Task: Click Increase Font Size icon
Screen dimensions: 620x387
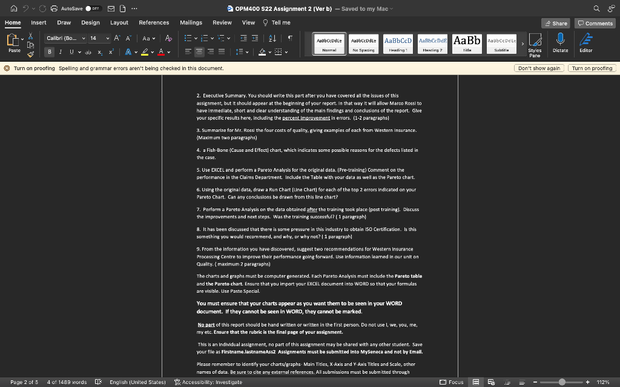Action: [117, 38]
